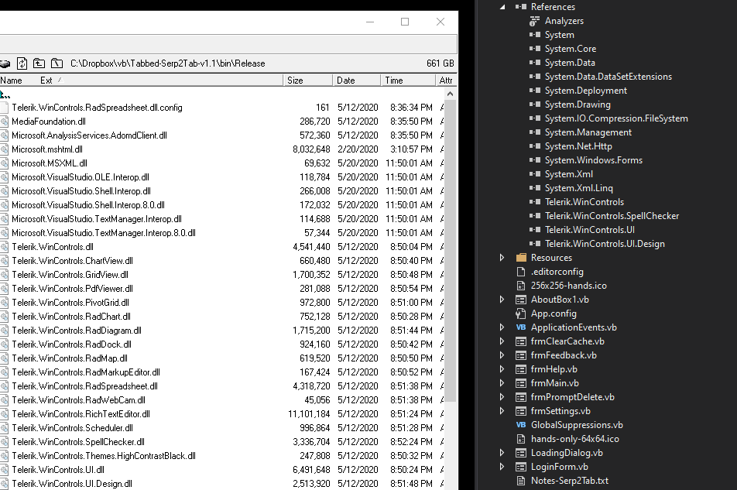Click the path C:\Dropbox\vb\Tabbed-Serp2Tab-v1.1\bin\Release
The height and width of the screenshot is (490, 737).
point(168,63)
